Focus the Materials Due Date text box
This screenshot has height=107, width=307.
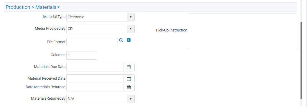95,67
